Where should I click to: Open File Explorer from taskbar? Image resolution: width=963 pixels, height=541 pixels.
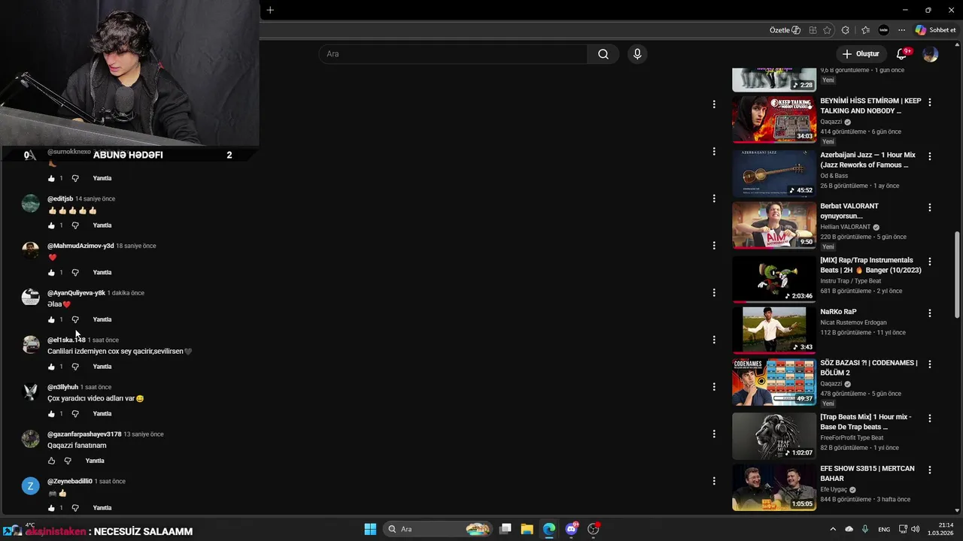pos(527,529)
